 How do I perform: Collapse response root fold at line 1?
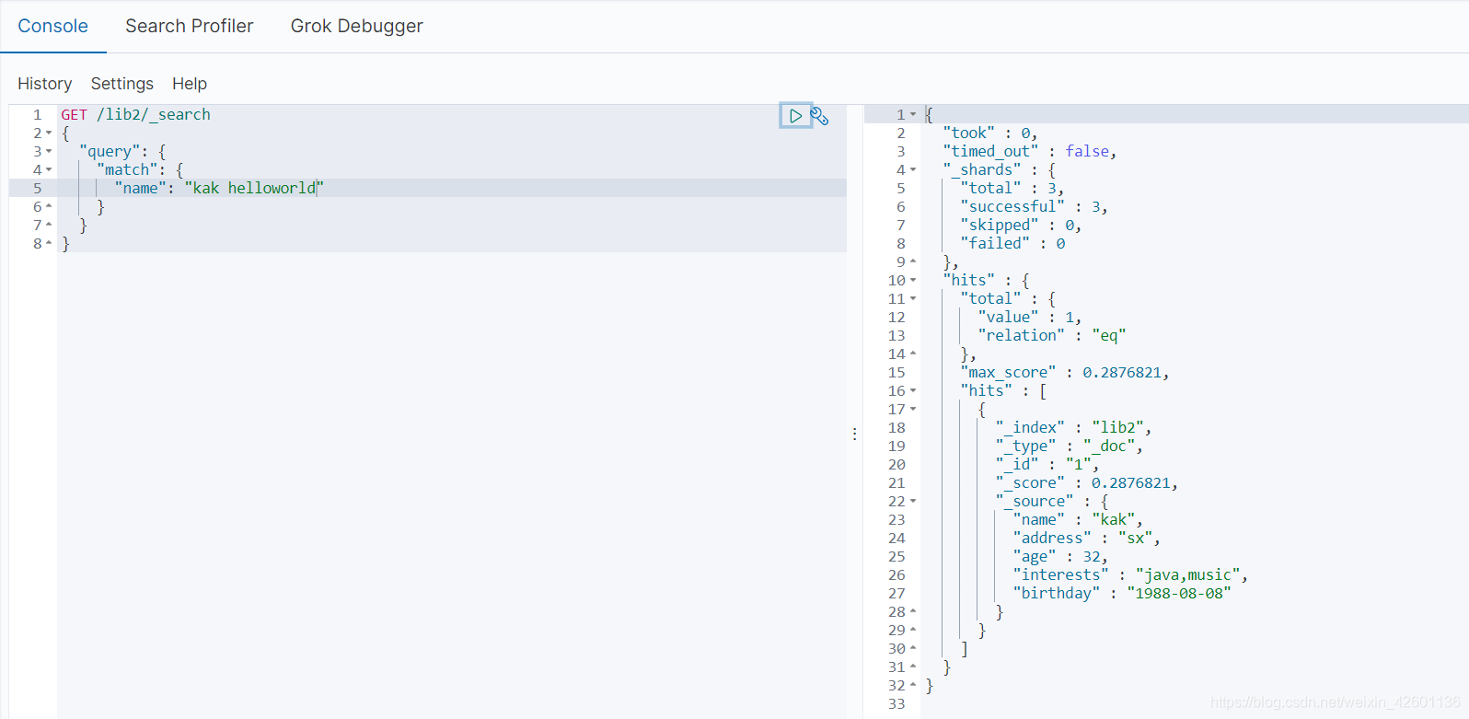pyautogui.click(x=913, y=115)
